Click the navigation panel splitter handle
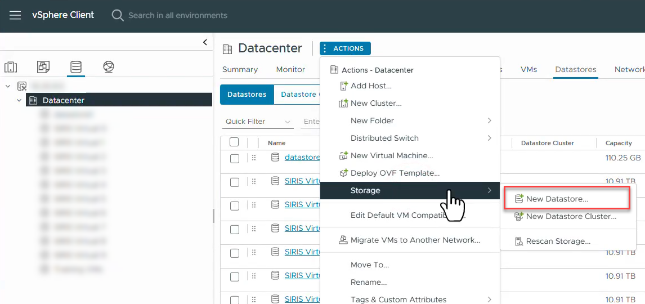This screenshot has width=645, height=304. pyautogui.click(x=213, y=216)
